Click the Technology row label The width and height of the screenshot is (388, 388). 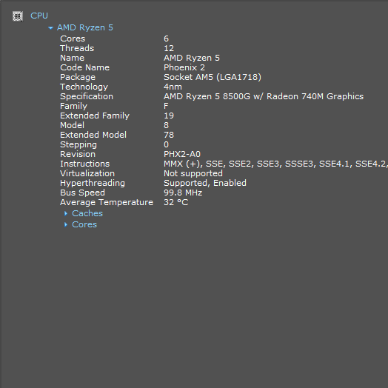click(84, 87)
